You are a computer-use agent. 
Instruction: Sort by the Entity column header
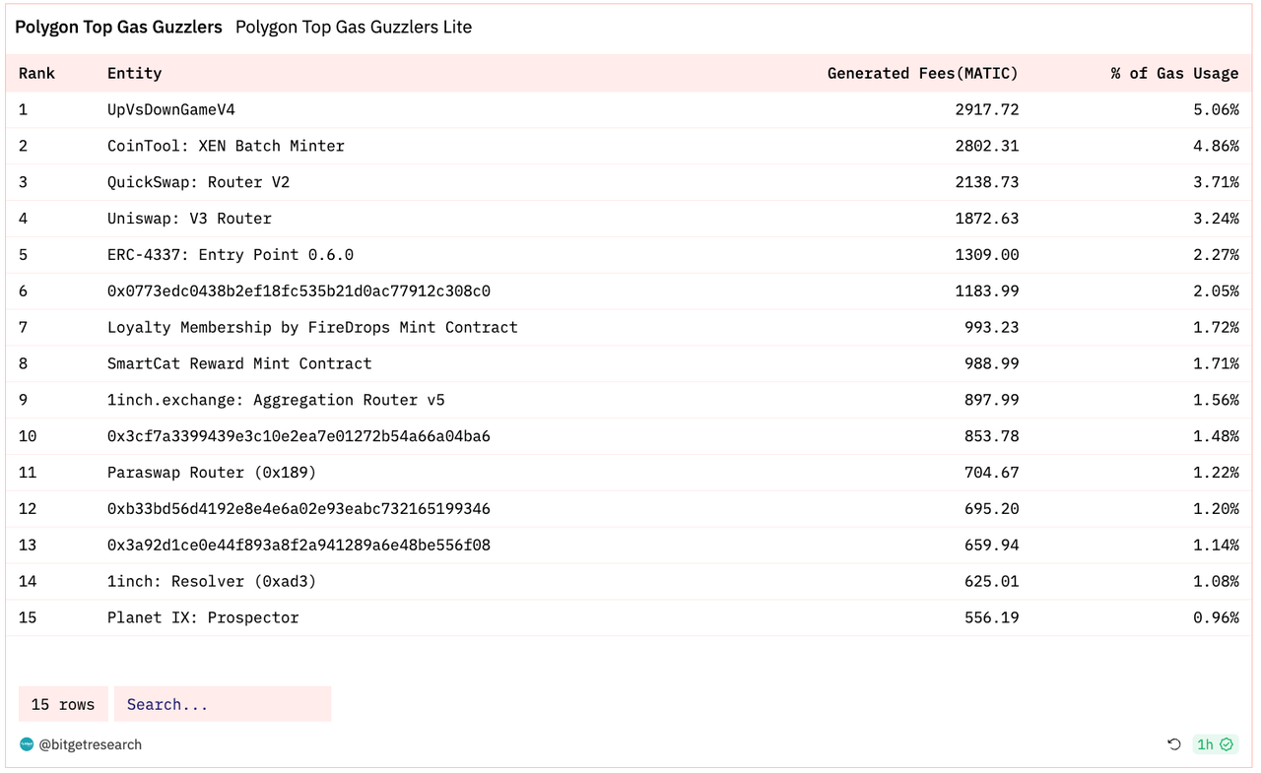coord(134,73)
